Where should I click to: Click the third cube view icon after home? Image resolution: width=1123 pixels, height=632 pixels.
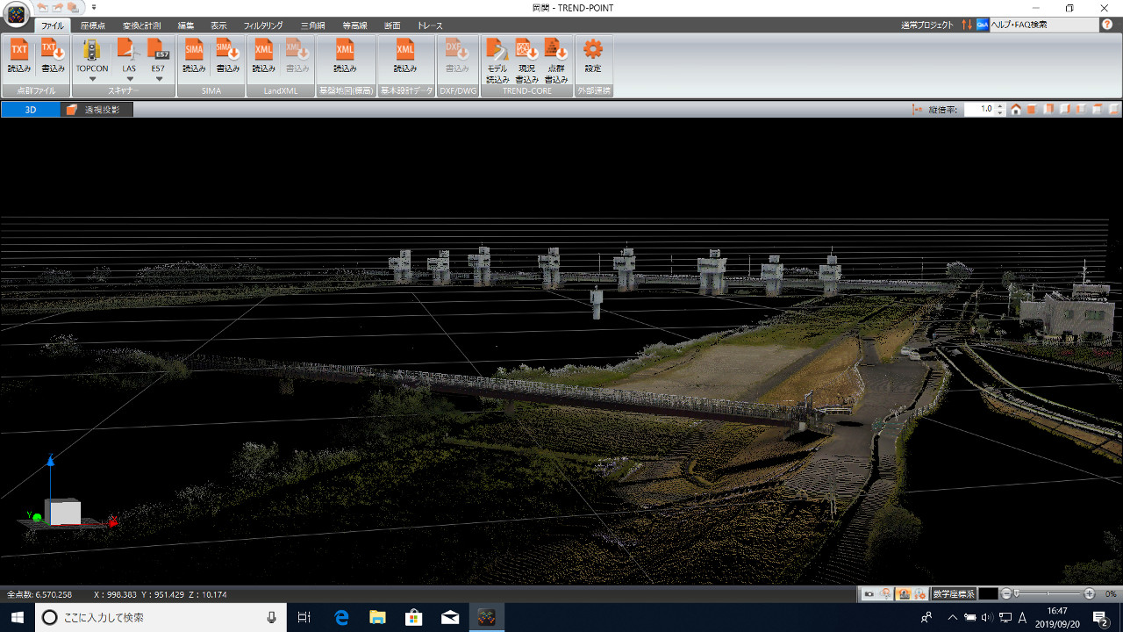click(1064, 110)
